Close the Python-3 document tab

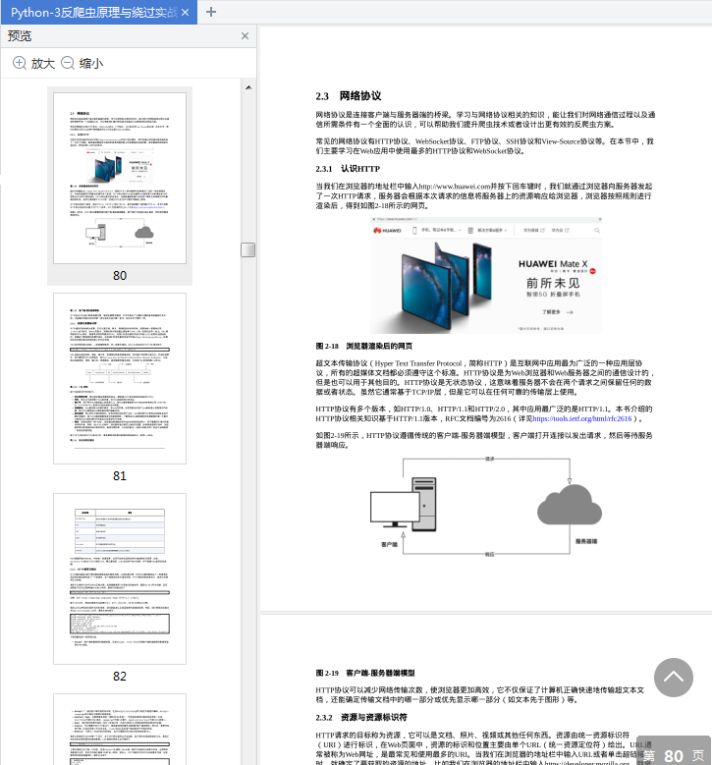click(x=185, y=12)
